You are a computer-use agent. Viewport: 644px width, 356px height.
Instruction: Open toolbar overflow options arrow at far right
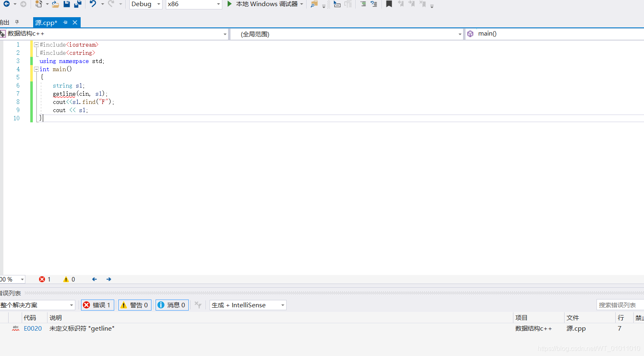(x=432, y=6)
